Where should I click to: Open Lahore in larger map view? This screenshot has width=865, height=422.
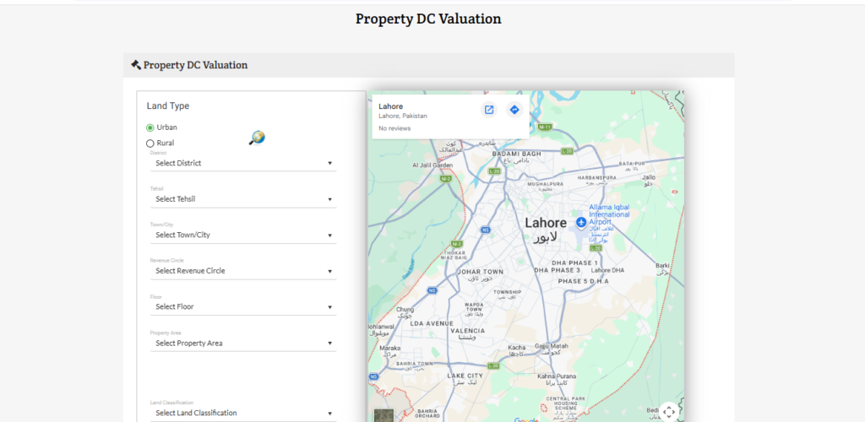click(488, 110)
